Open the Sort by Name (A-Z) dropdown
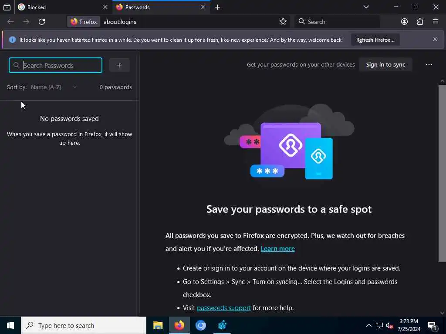 tap(54, 87)
